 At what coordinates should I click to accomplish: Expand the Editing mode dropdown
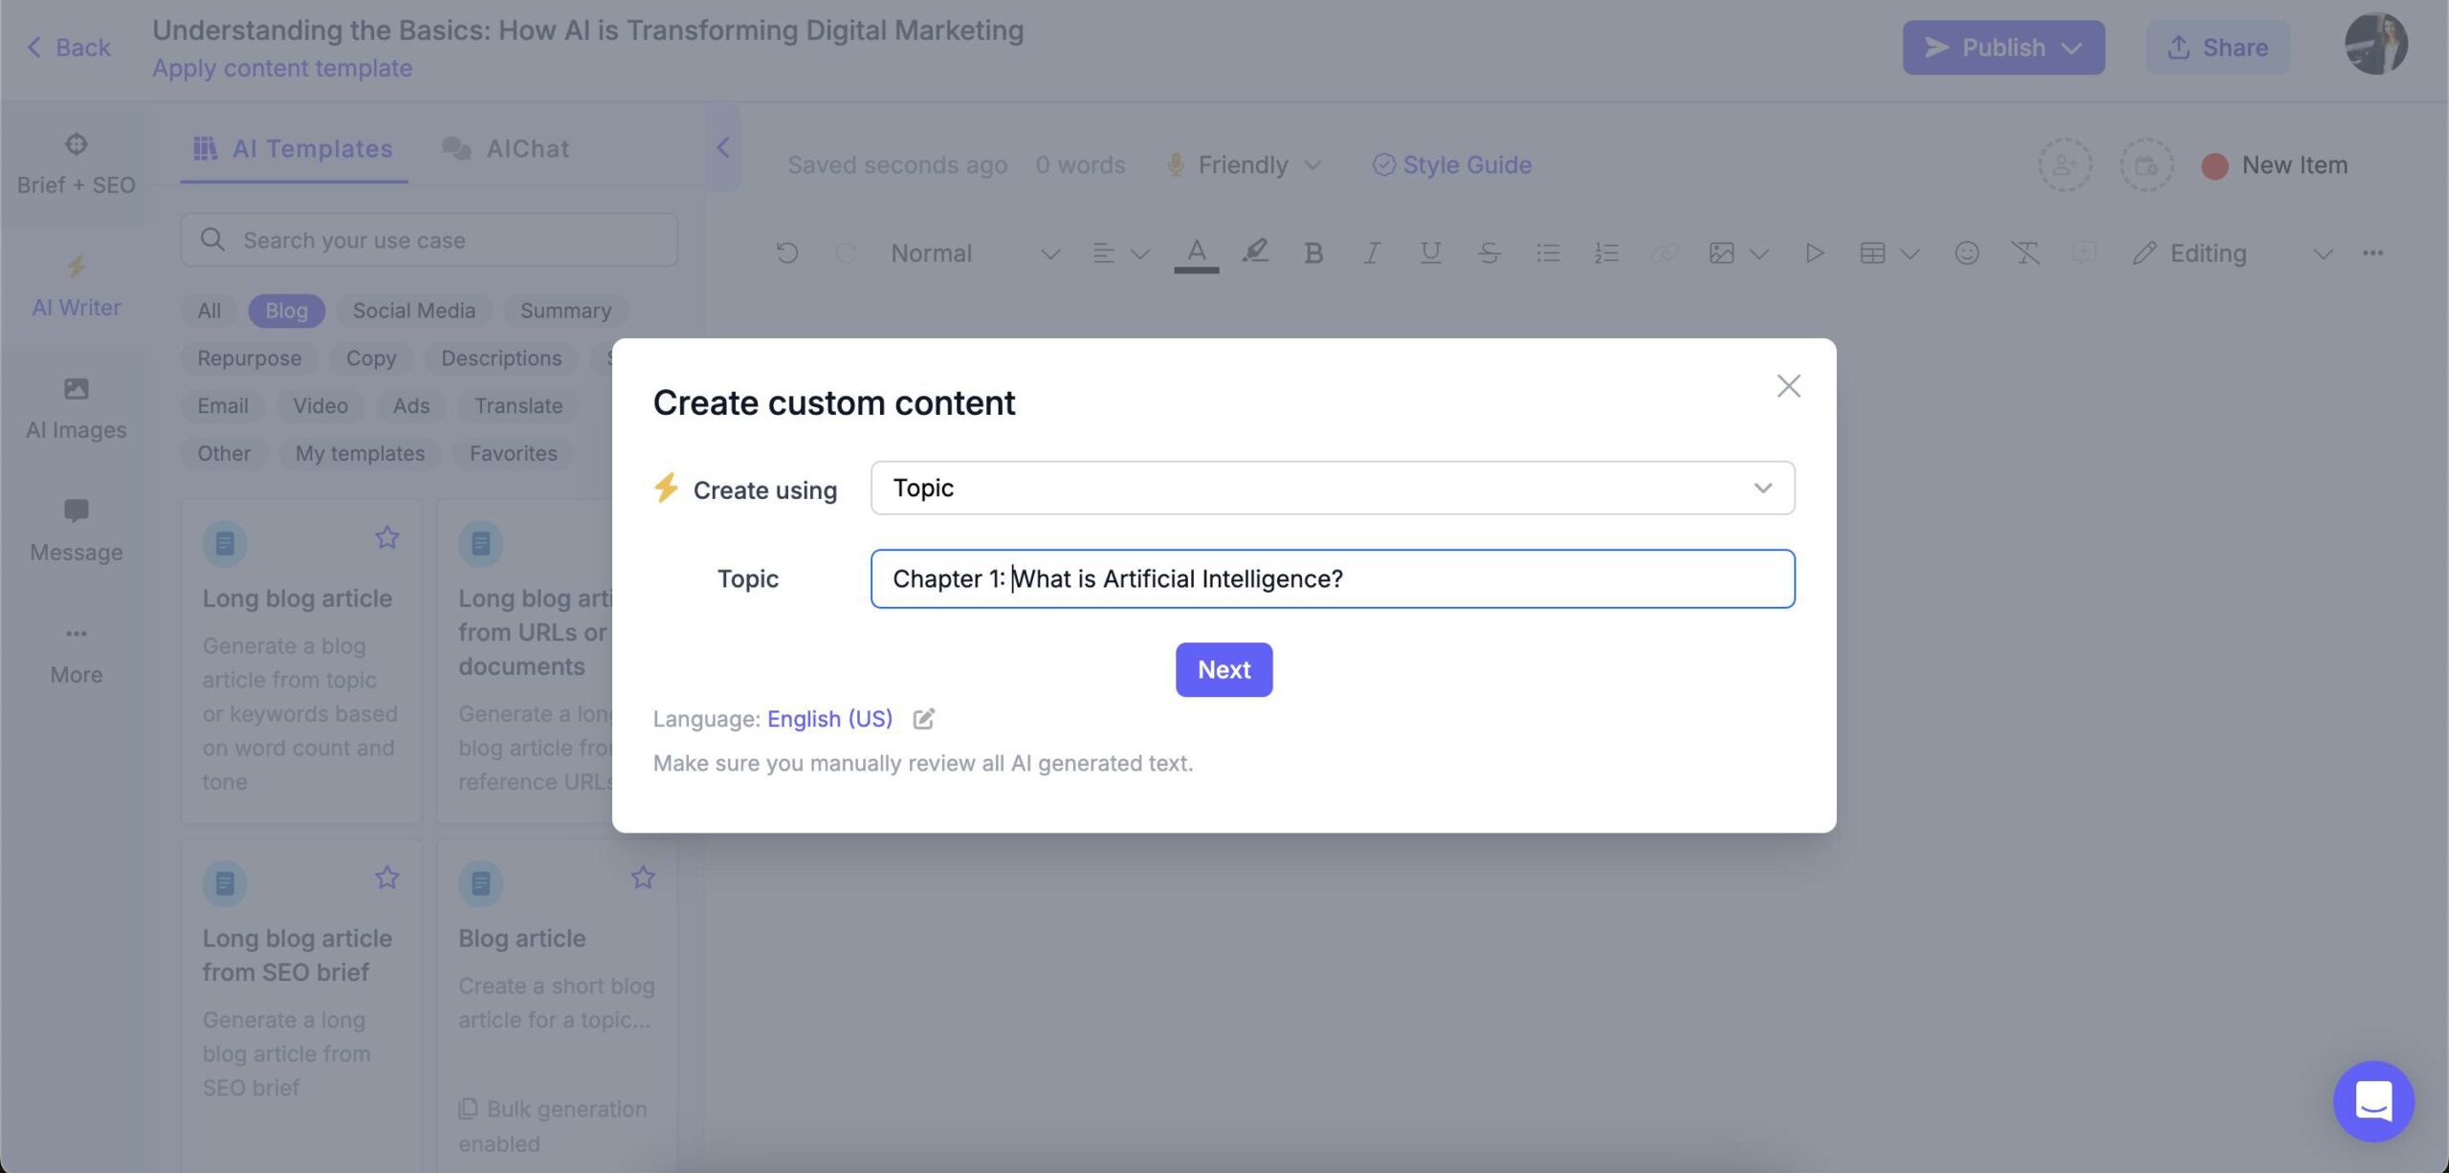point(2323,252)
